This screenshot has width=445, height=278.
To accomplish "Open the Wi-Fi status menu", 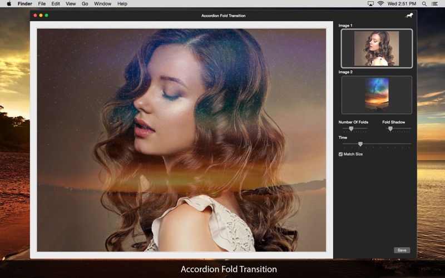I will 380,4.
